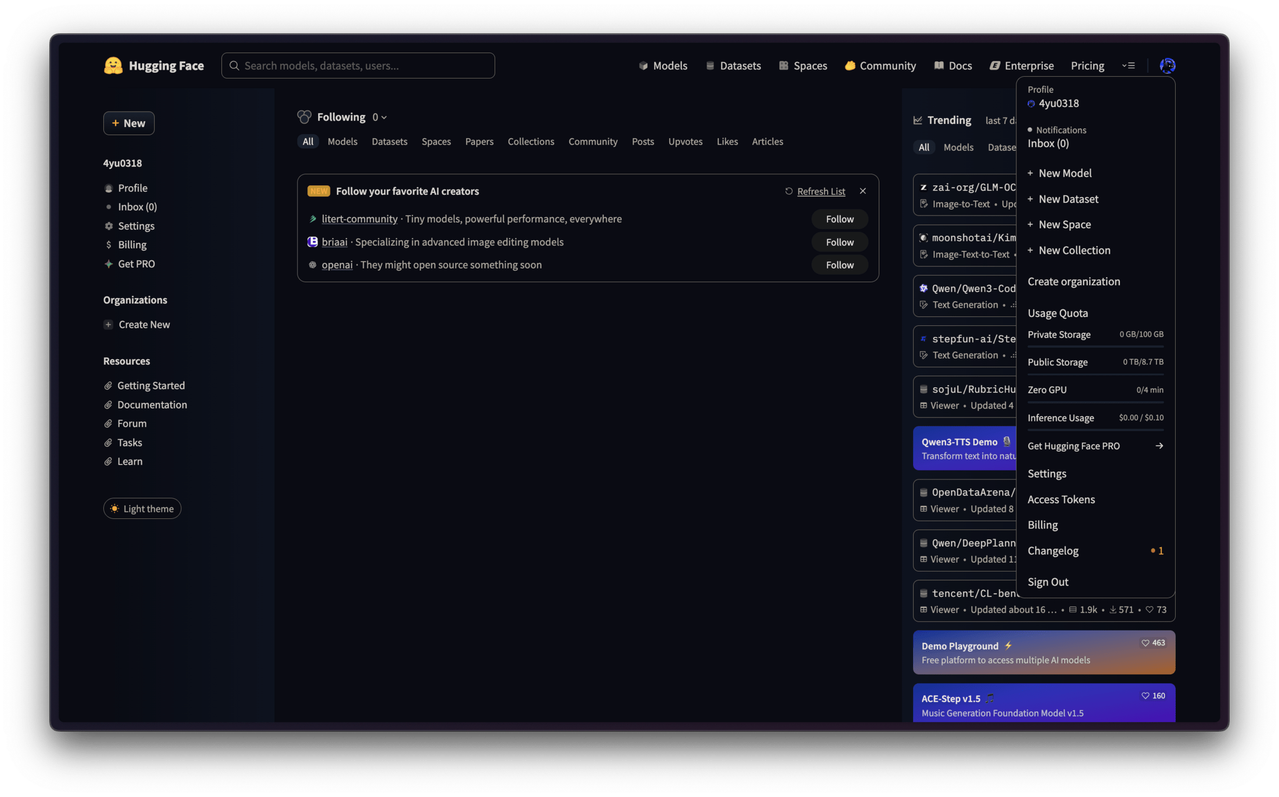Click the Hugging Face logo emoji

click(x=113, y=66)
